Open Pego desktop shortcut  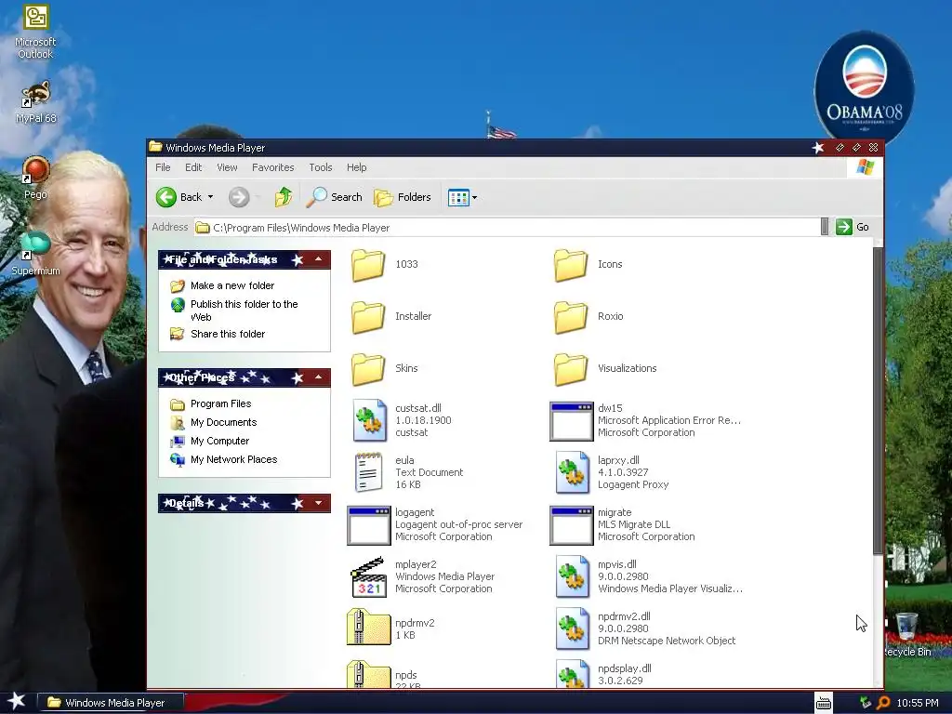[x=35, y=178]
